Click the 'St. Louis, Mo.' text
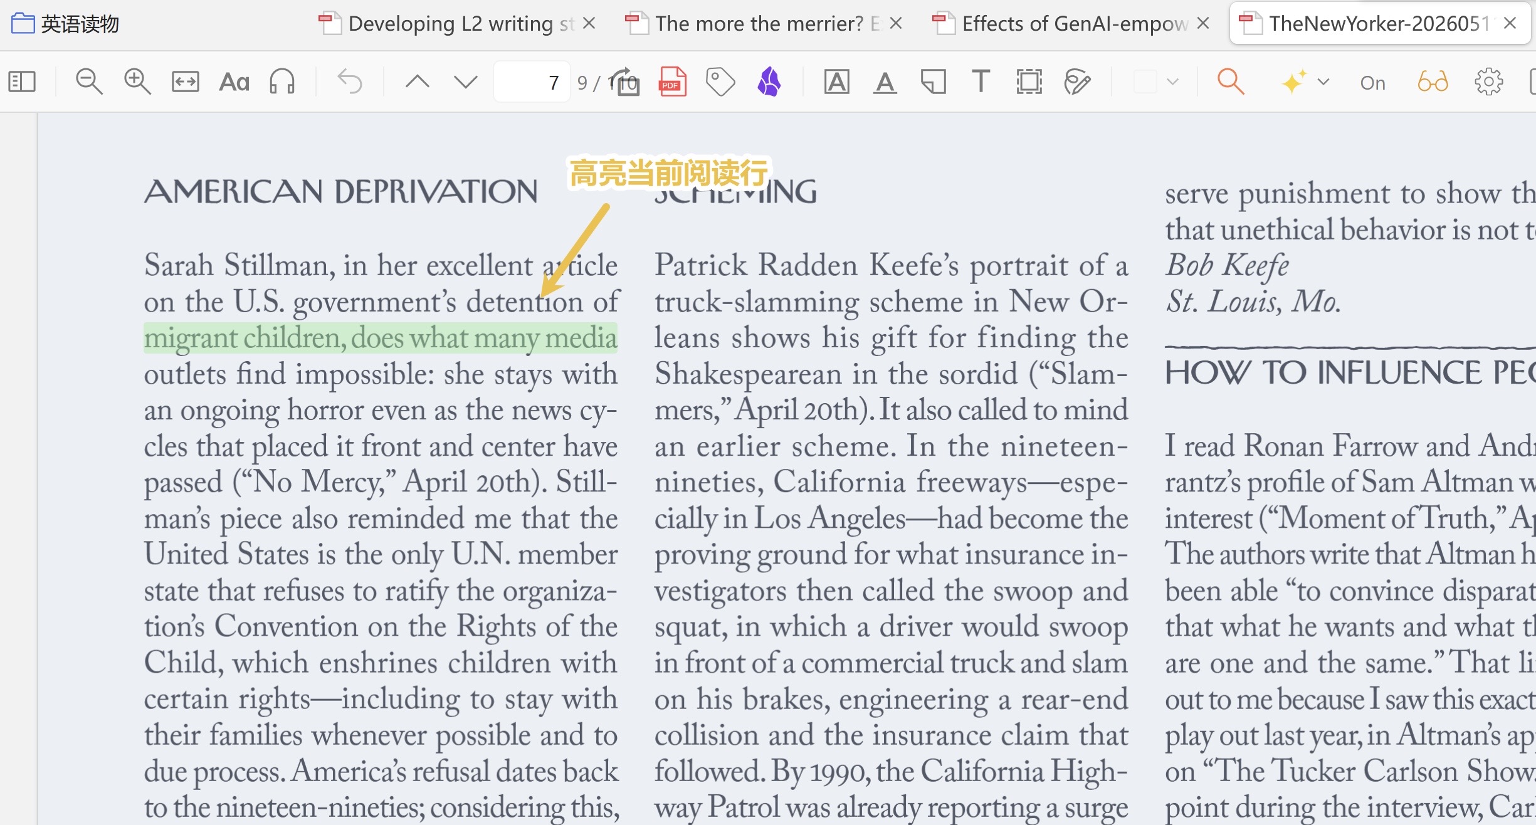 click(1253, 302)
